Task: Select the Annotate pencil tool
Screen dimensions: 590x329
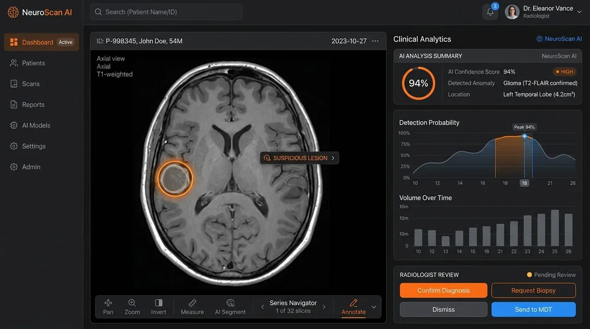Action: (354, 307)
